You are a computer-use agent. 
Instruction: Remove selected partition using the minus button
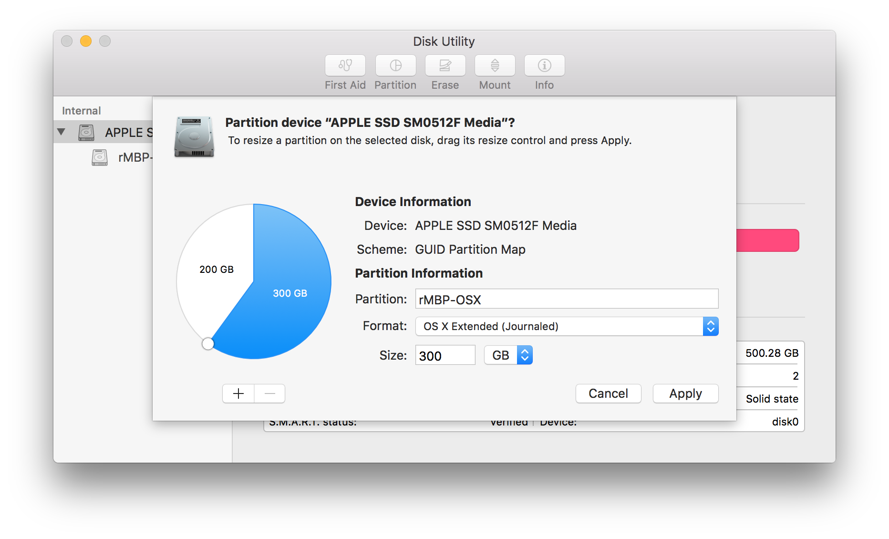[269, 393]
